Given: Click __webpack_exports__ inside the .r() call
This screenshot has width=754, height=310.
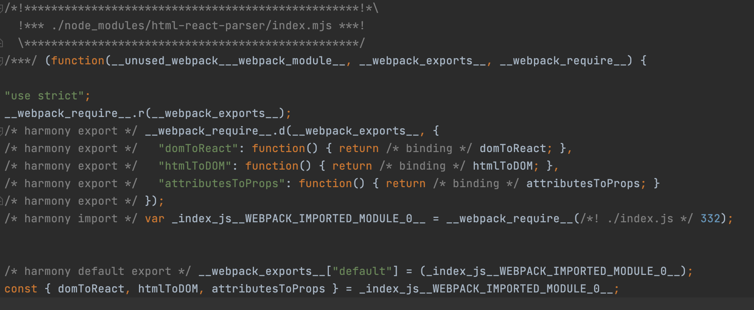Looking at the screenshot, I should tap(215, 114).
